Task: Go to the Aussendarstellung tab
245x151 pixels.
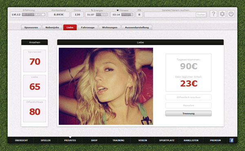Action: click(137, 27)
